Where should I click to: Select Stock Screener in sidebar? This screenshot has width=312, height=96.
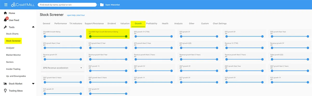tap(13, 41)
